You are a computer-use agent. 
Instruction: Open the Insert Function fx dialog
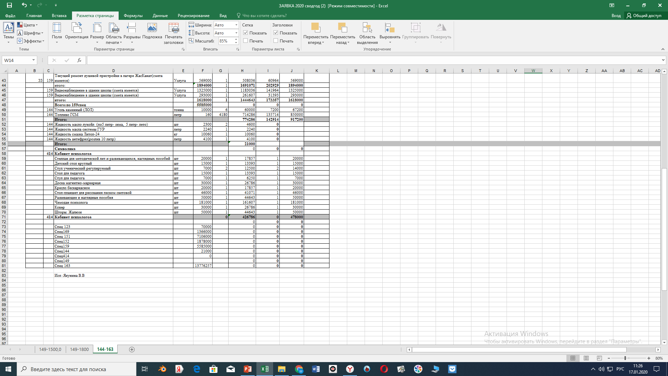click(x=79, y=60)
